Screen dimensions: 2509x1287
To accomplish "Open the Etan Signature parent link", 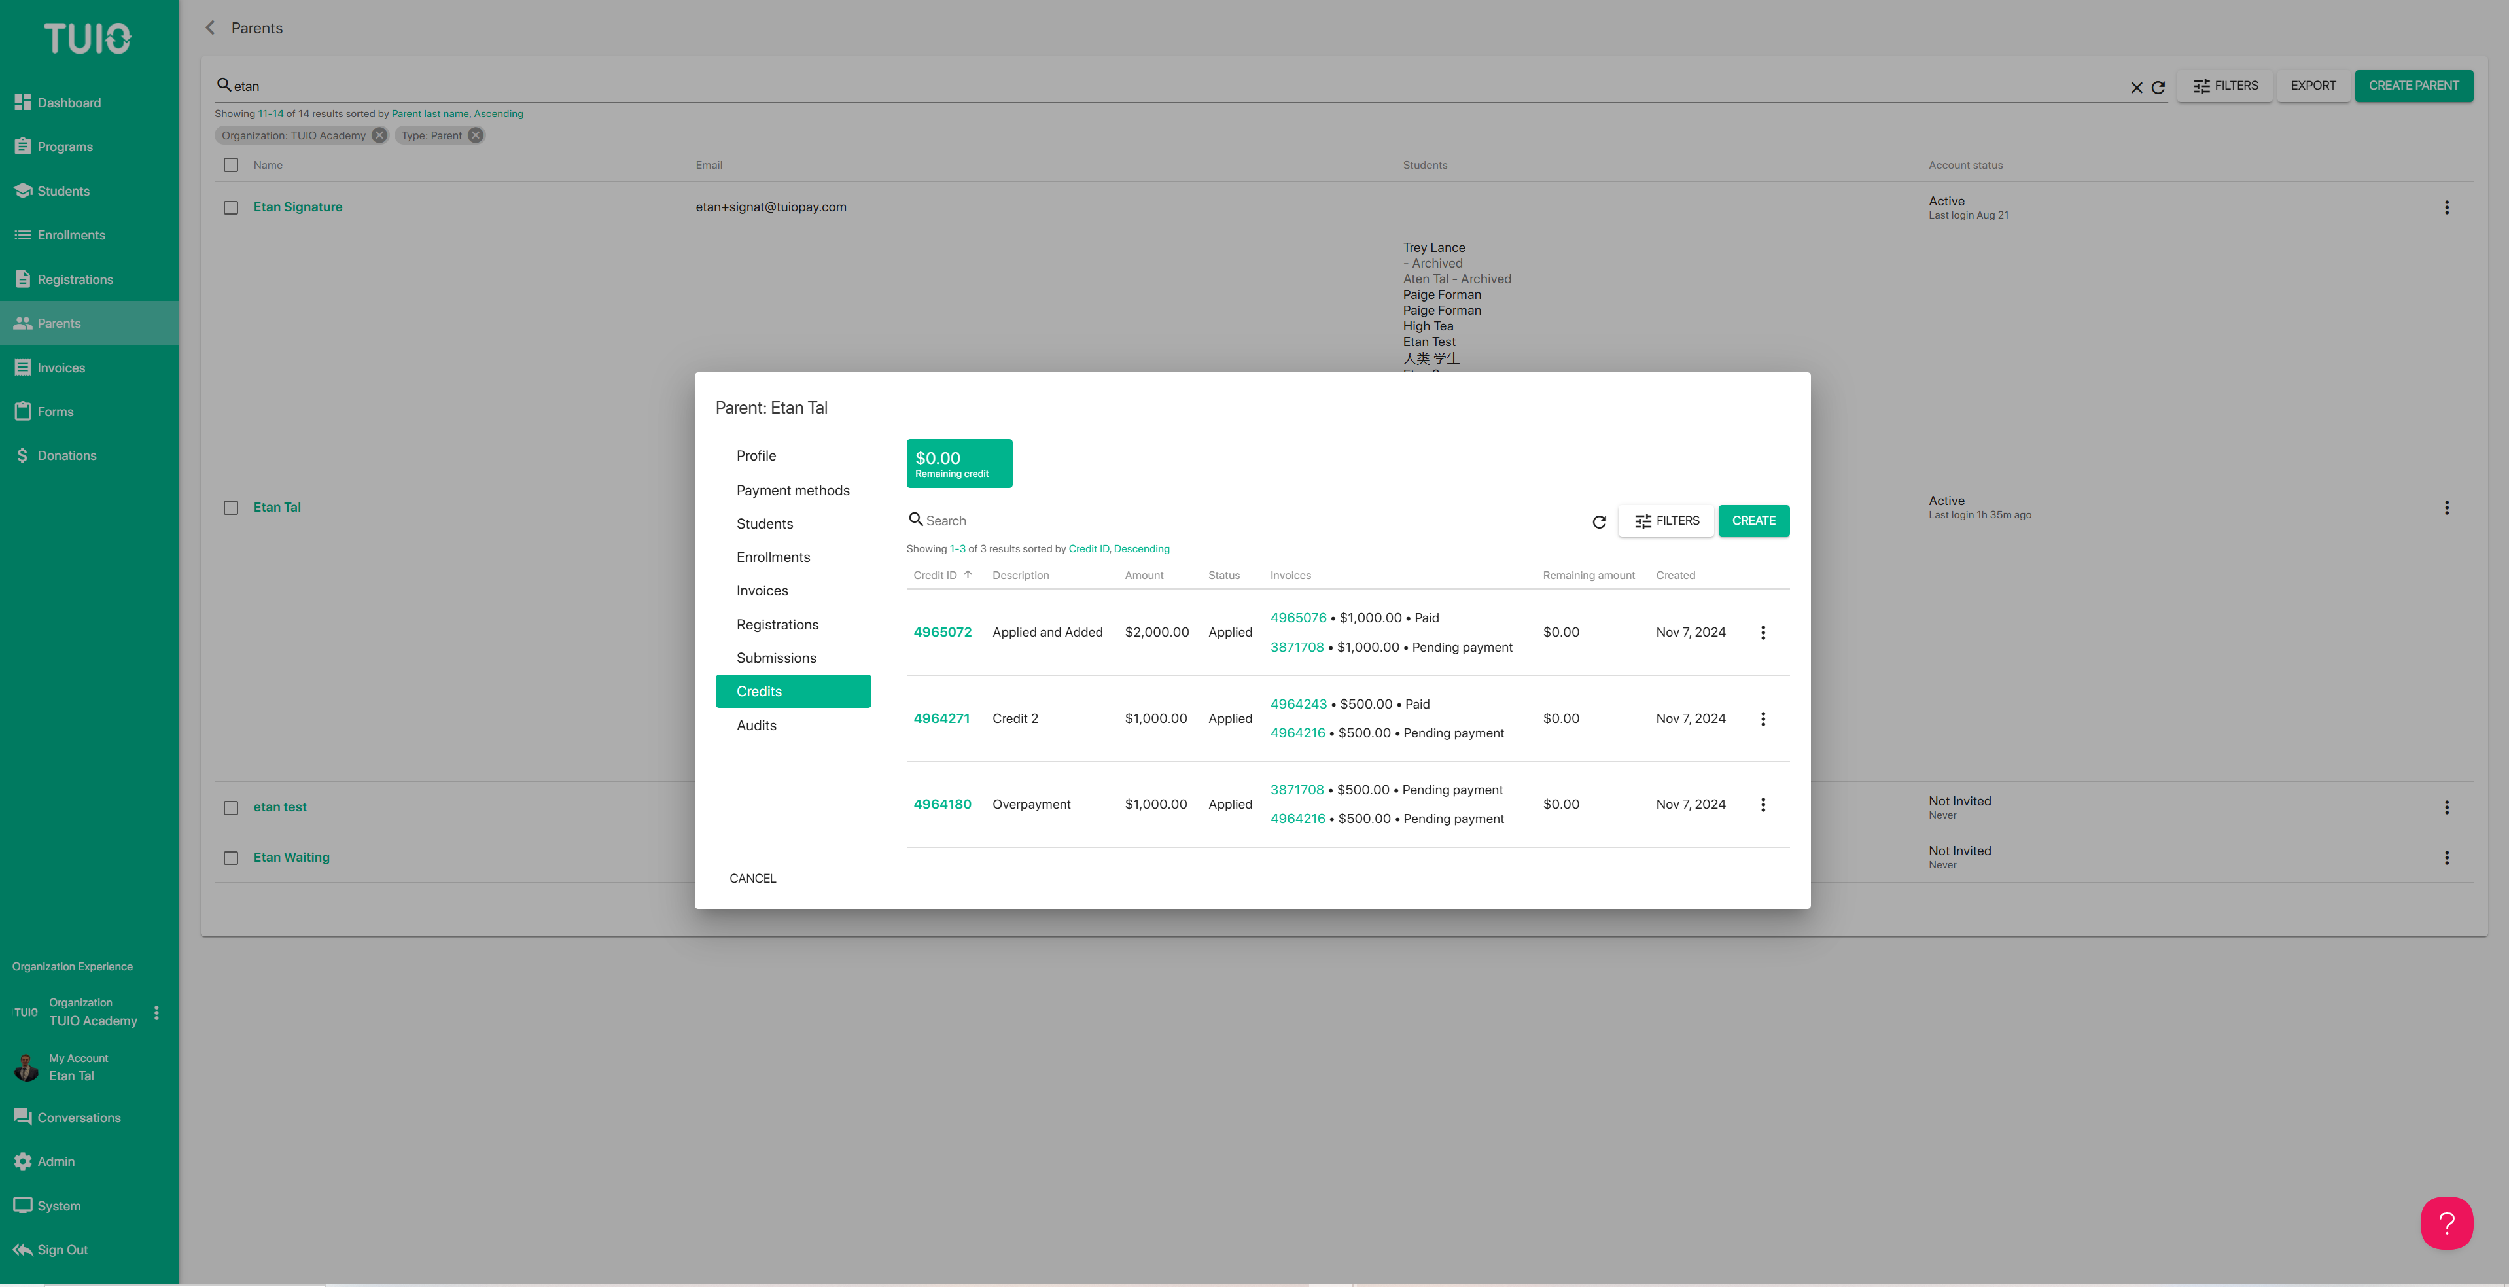I will 297,207.
